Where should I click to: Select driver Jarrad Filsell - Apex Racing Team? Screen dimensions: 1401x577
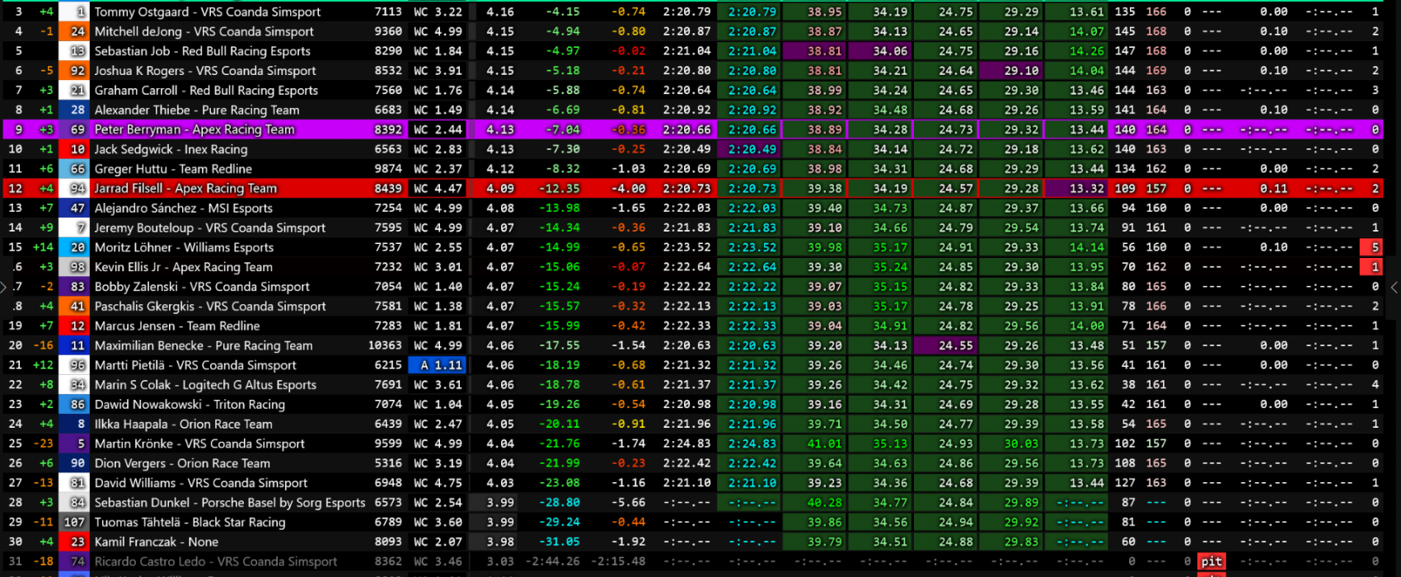(x=185, y=189)
